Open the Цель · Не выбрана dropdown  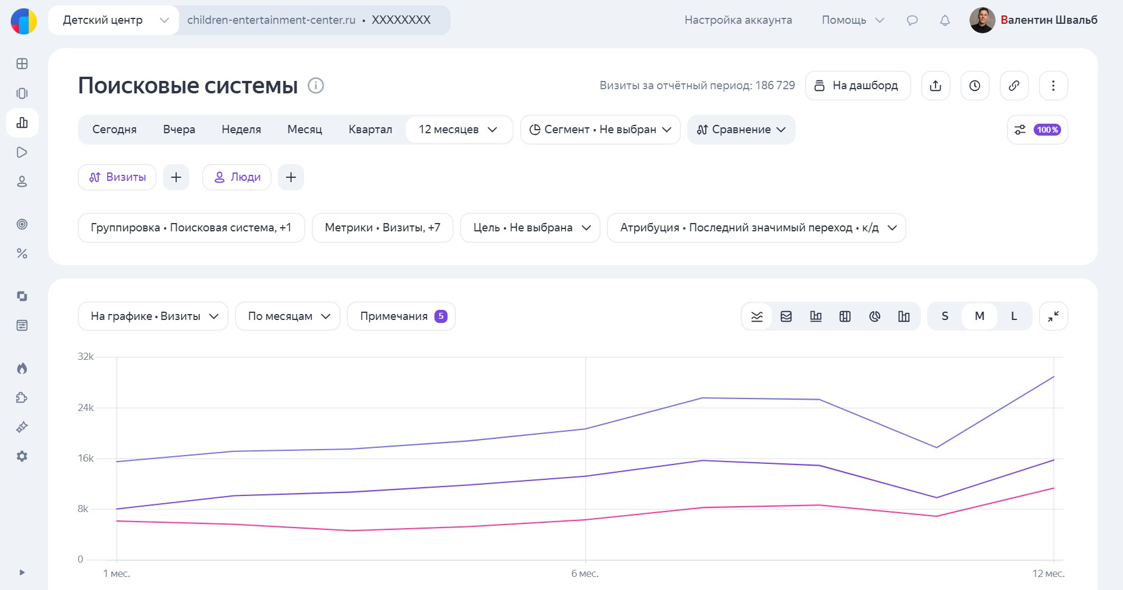point(530,228)
